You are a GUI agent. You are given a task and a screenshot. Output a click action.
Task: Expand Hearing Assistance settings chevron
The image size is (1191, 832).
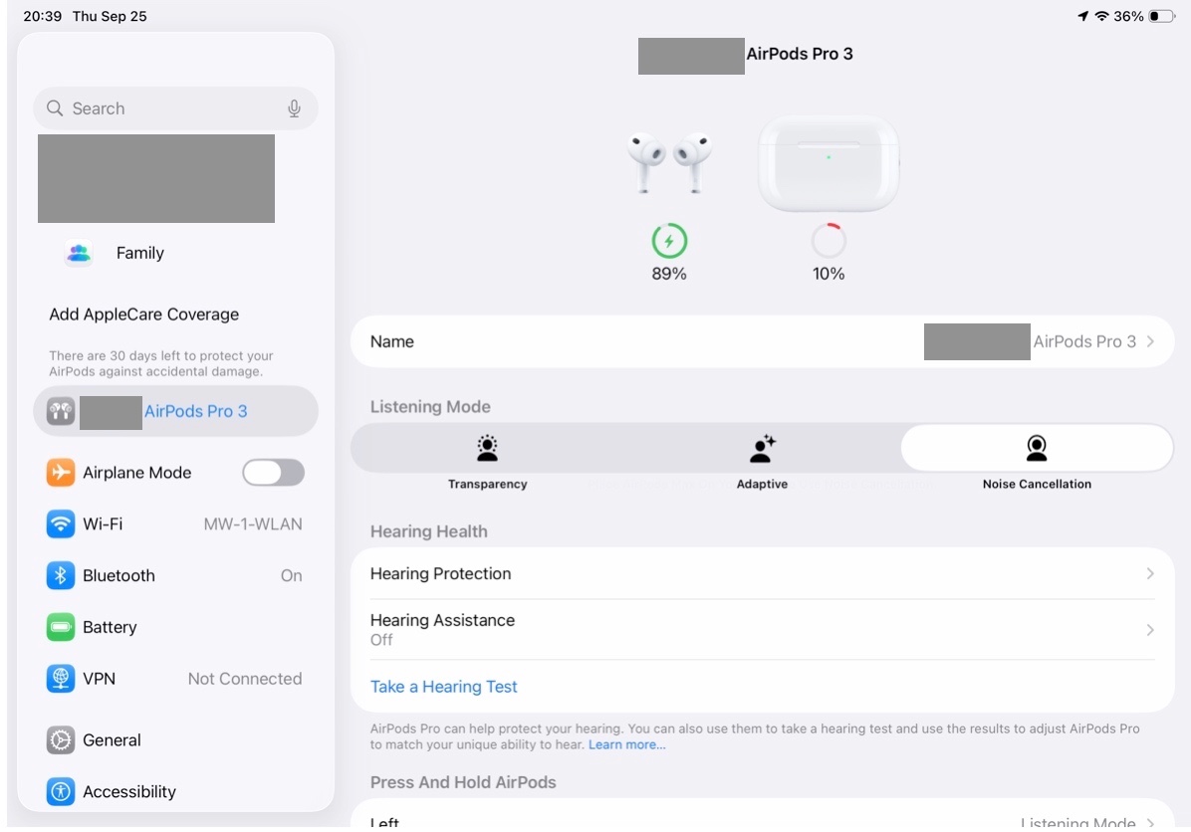click(x=1150, y=629)
